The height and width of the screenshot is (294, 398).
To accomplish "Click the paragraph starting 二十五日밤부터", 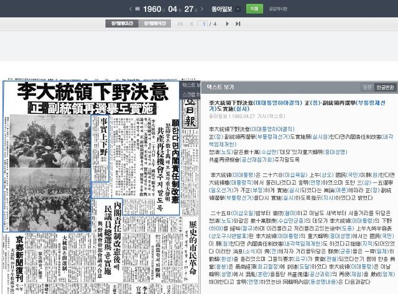I will click(302, 247).
